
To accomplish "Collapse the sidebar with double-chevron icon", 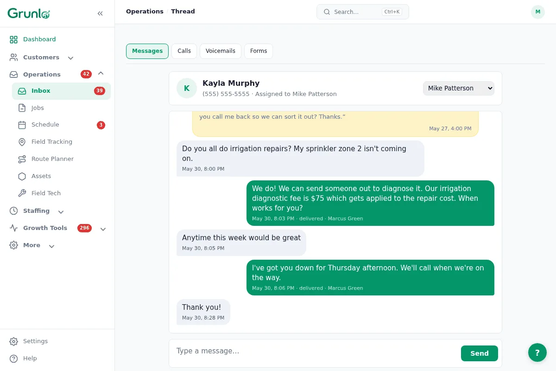I will pyautogui.click(x=100, y=13).
